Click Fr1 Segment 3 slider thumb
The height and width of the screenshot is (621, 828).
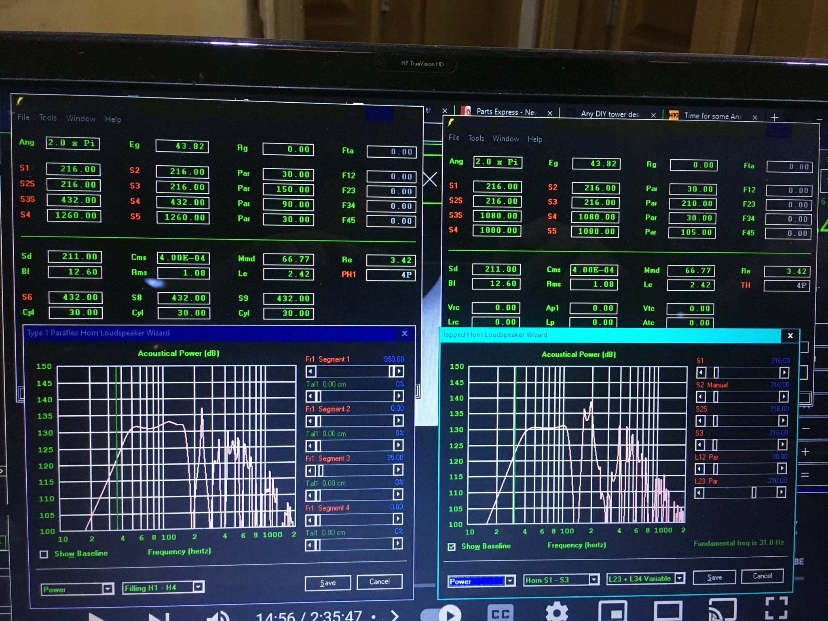321,470
